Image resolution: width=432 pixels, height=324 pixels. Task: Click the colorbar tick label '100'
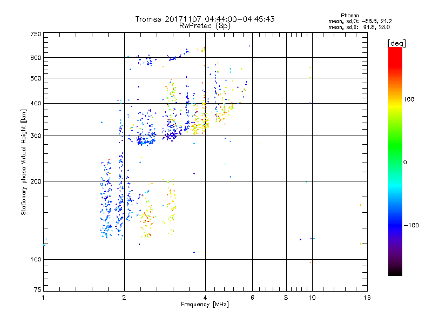pyautogui.click(x=409, y=99)
